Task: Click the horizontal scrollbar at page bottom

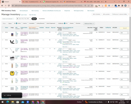Action: point(63,99)
